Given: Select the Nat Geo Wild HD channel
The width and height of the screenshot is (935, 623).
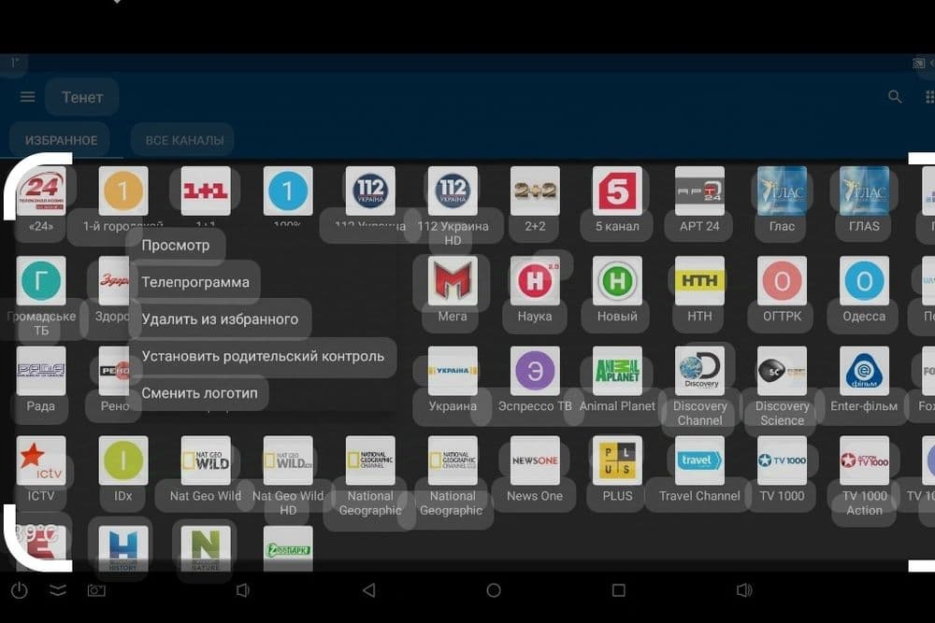Looking at the screenshot, I should (x=288, y=460).
